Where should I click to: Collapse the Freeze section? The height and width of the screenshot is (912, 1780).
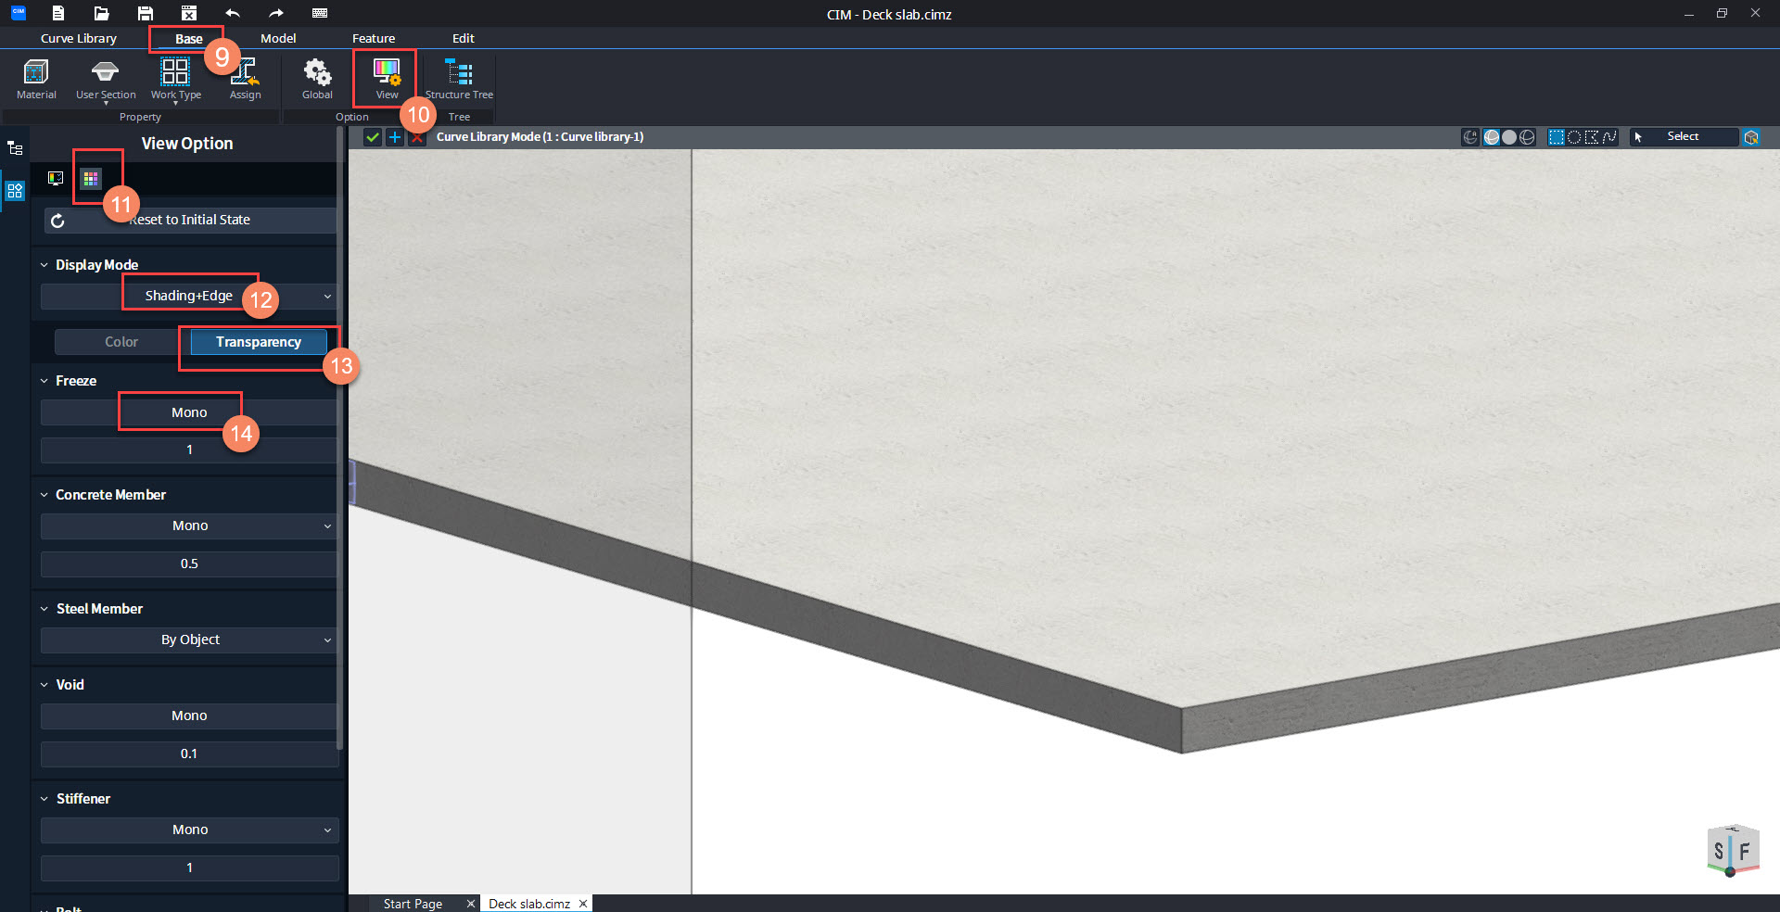[x=44, y=381]
